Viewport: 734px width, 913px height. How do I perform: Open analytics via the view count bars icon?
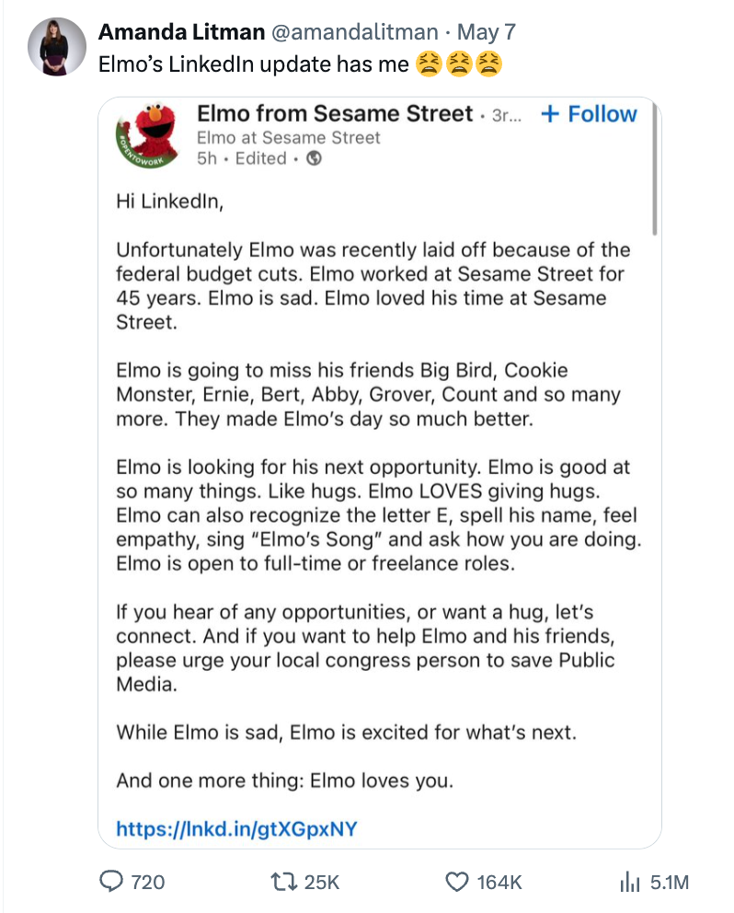(630, 882)
